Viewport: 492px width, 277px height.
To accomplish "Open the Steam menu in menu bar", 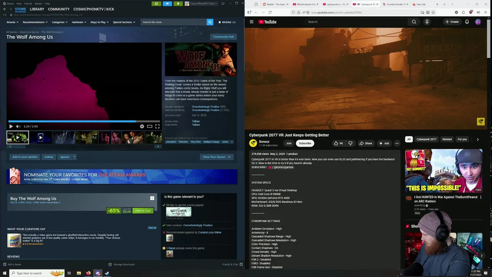I will [8, 3].
